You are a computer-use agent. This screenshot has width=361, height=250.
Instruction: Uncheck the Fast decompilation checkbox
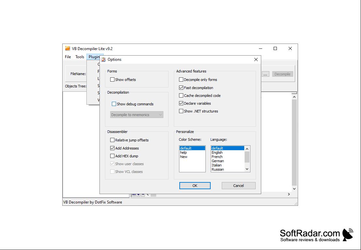[181, 88]
